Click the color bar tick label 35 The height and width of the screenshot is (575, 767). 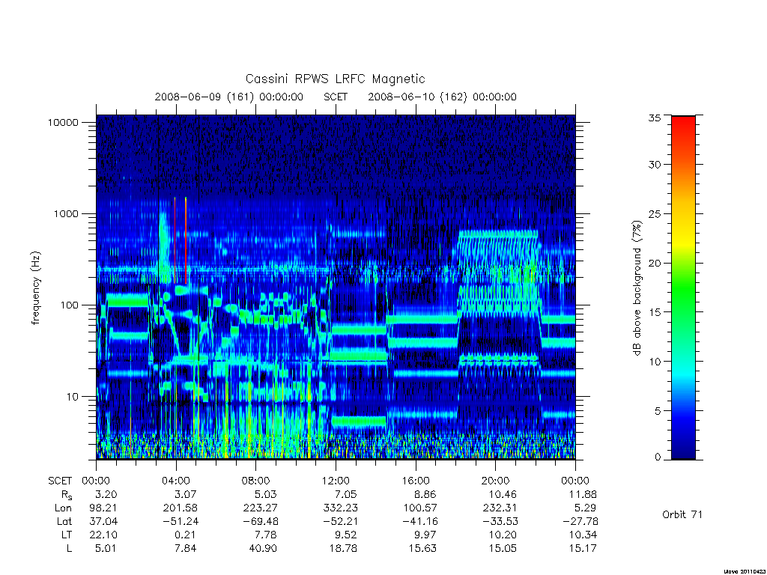(x=654, y=118)
